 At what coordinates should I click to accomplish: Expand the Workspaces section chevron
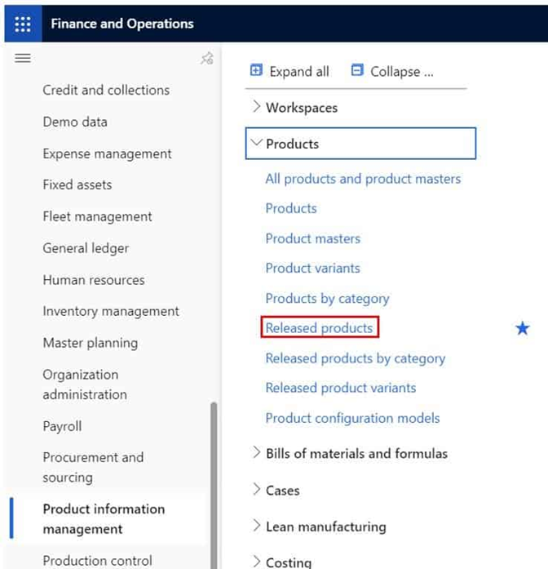256,107
